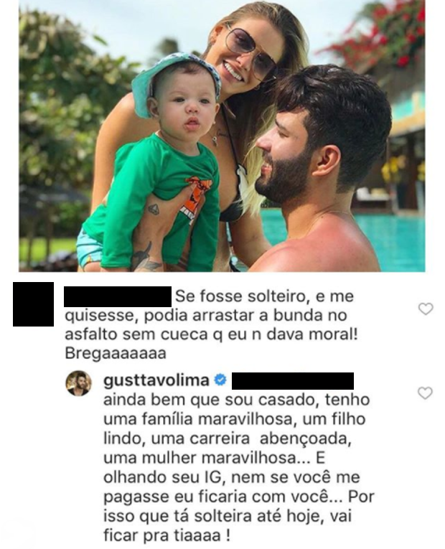Click the blue verified badge
Viewport: 445px width, 549px height.
pyautogui.click(x=220, y=380)
